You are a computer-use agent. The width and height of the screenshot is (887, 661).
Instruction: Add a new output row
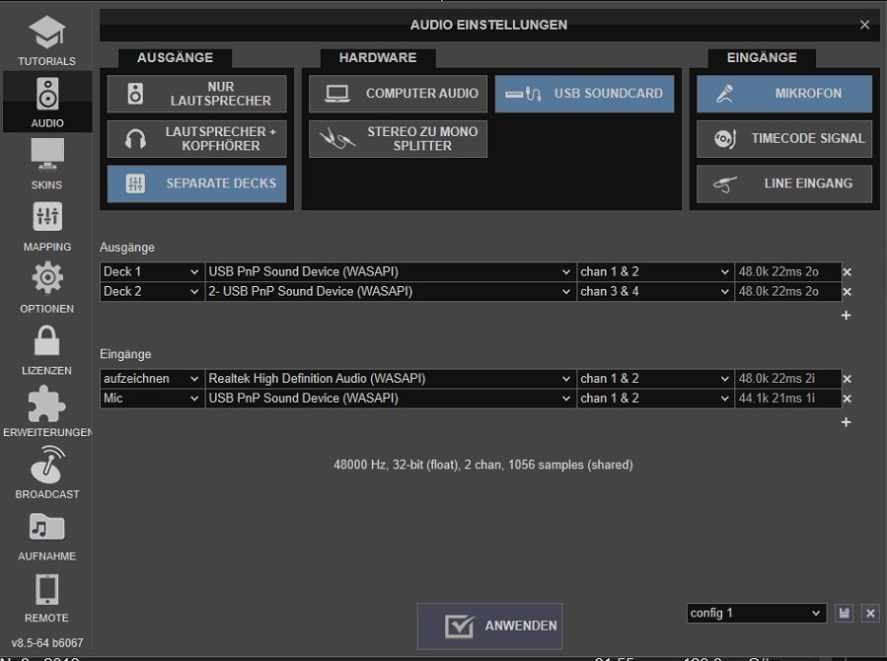846,316
